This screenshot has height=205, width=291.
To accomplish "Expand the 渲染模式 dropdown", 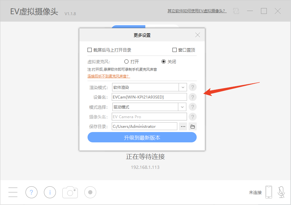I will point(183,87).
